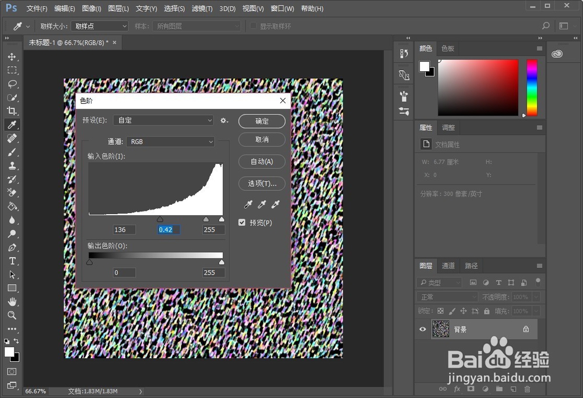Screen dimensions: 583x398
Task: Click the 选项(T)... button
Action: click(262, 183)
